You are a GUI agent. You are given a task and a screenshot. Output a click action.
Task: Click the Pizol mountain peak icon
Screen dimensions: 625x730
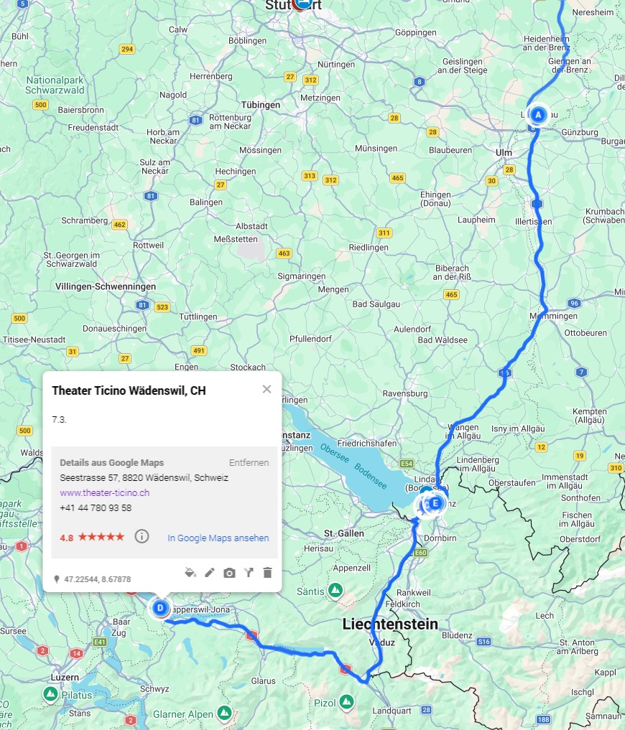pos(346,701)
